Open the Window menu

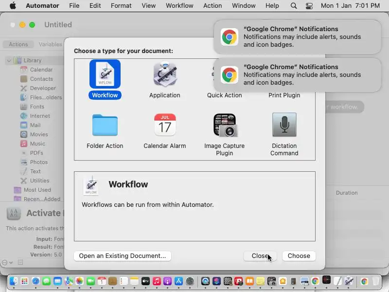coord(244,5)
